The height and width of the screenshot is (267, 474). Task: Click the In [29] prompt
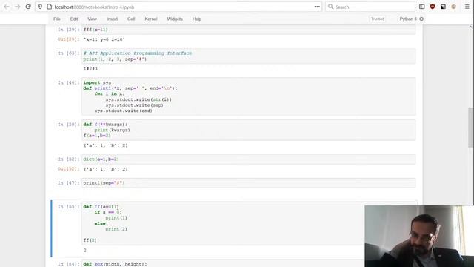[69, 30]
